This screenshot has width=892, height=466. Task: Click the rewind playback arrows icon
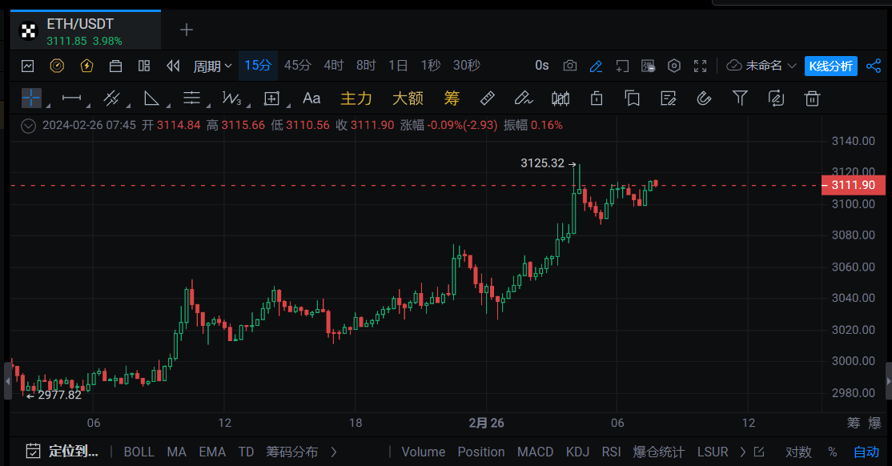pyautogui.click(x=173, y=66)
